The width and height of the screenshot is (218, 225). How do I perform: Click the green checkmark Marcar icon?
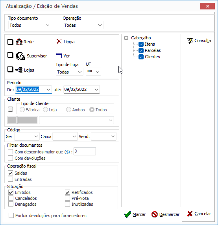(x=127, y=214)
